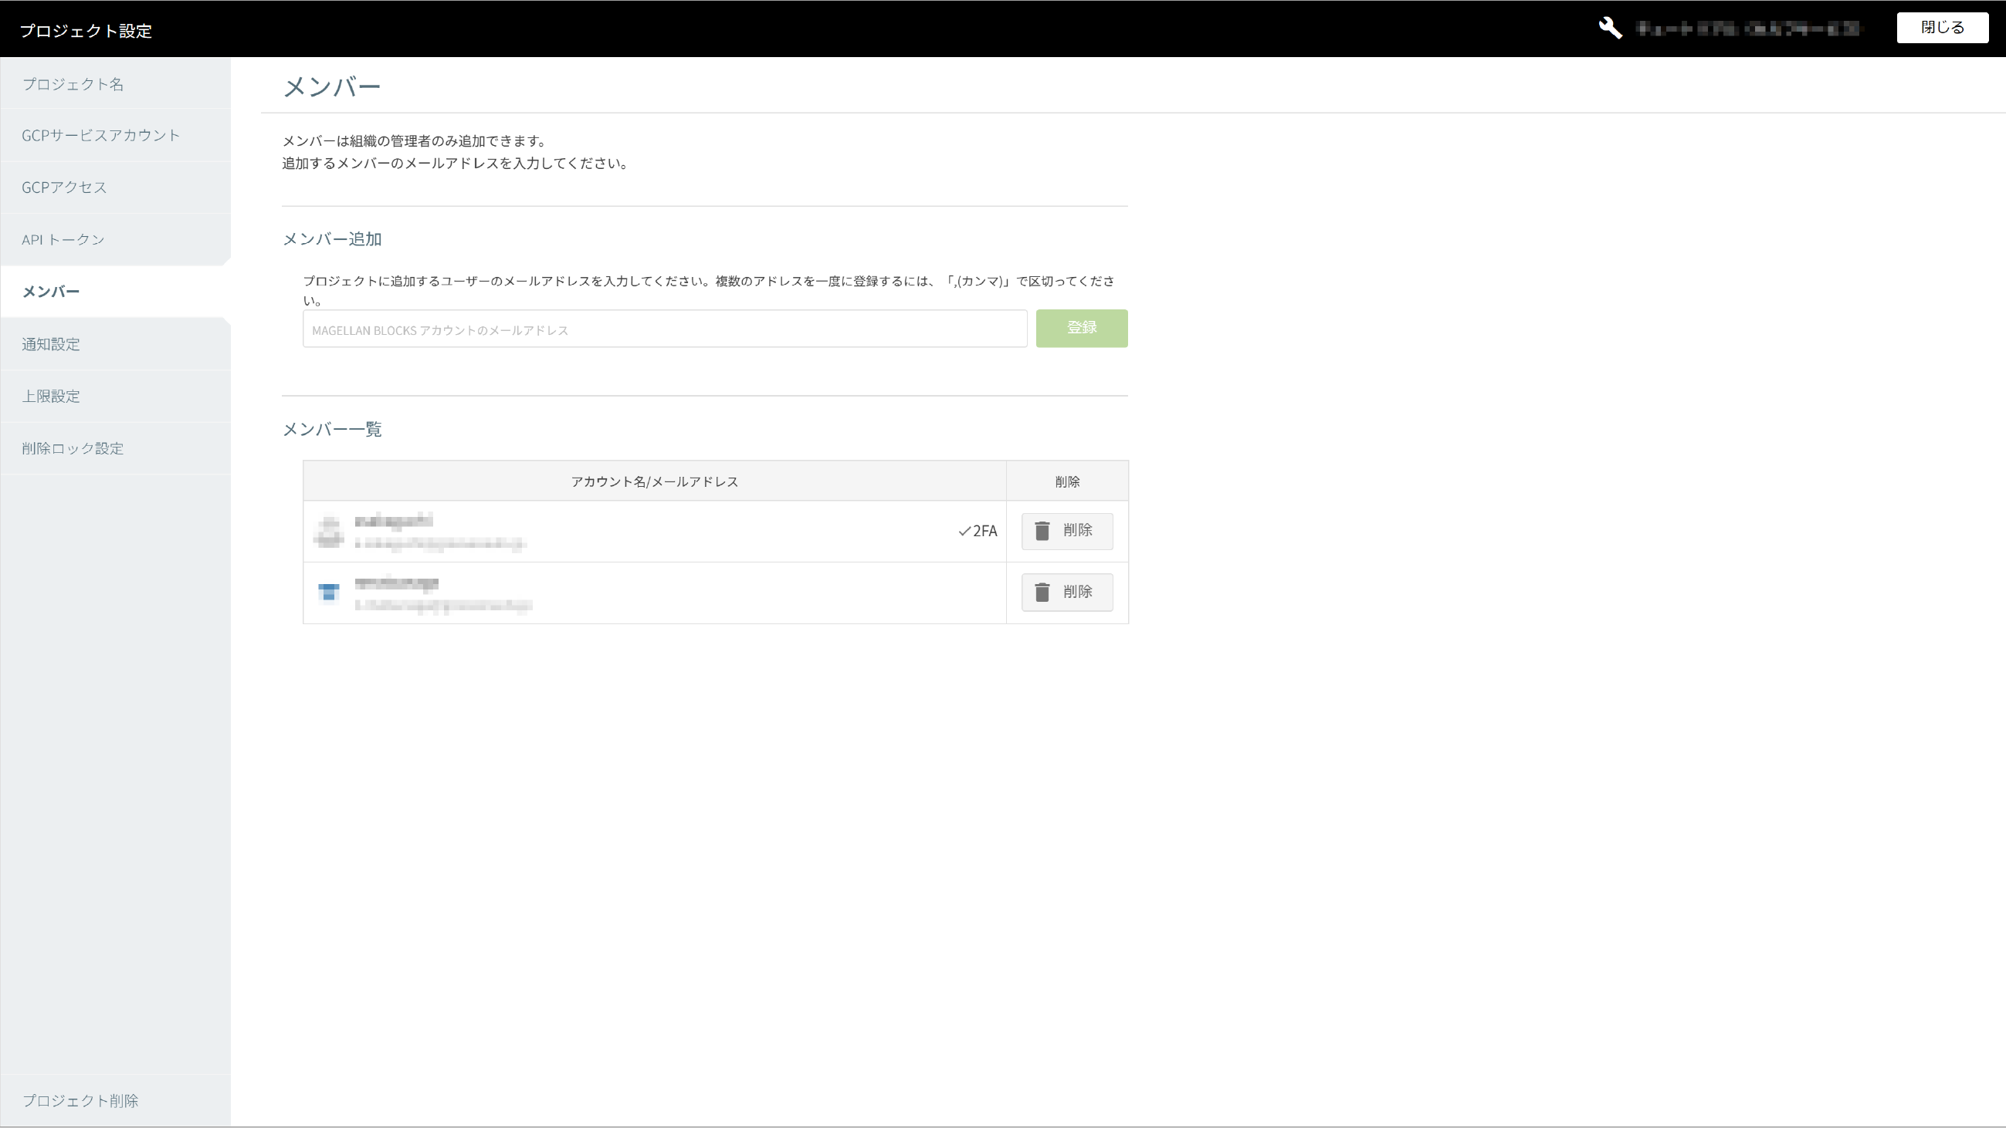Click the 削除 column header

click(1067, 481)
